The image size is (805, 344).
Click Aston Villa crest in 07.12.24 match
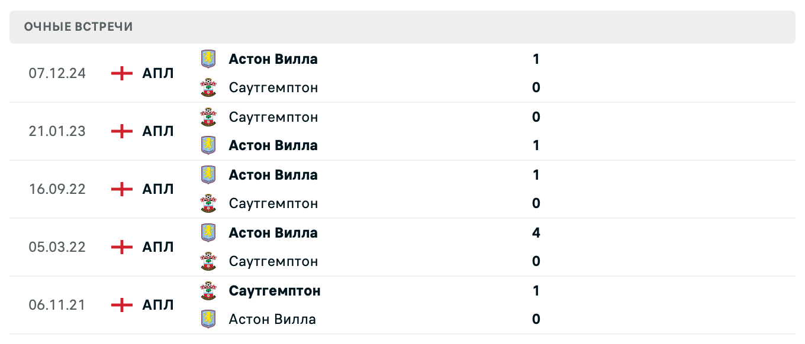coord(208,59)
